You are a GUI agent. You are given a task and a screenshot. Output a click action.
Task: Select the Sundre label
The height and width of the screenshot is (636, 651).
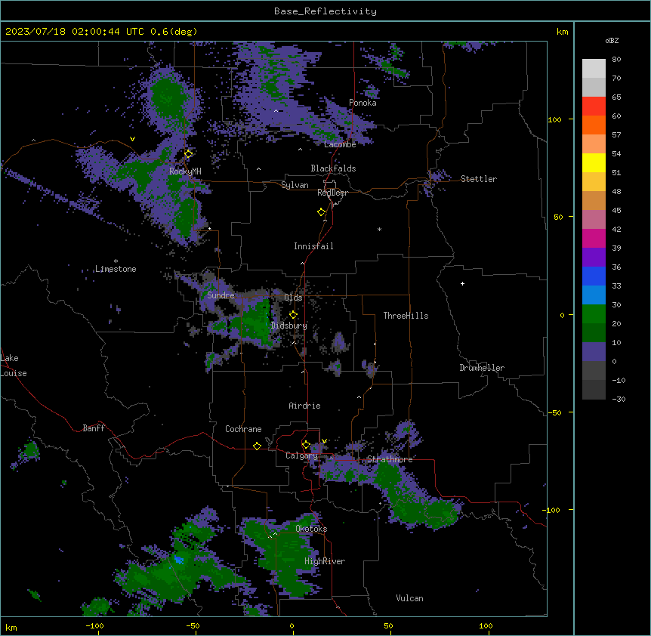click(x=221, y=295)
